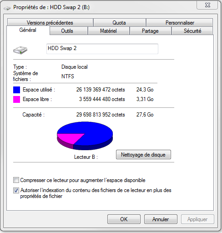The width and height of the screenshot is (222, 233).
Task: Confirm with the OK button
Action: tap(124, 219)
